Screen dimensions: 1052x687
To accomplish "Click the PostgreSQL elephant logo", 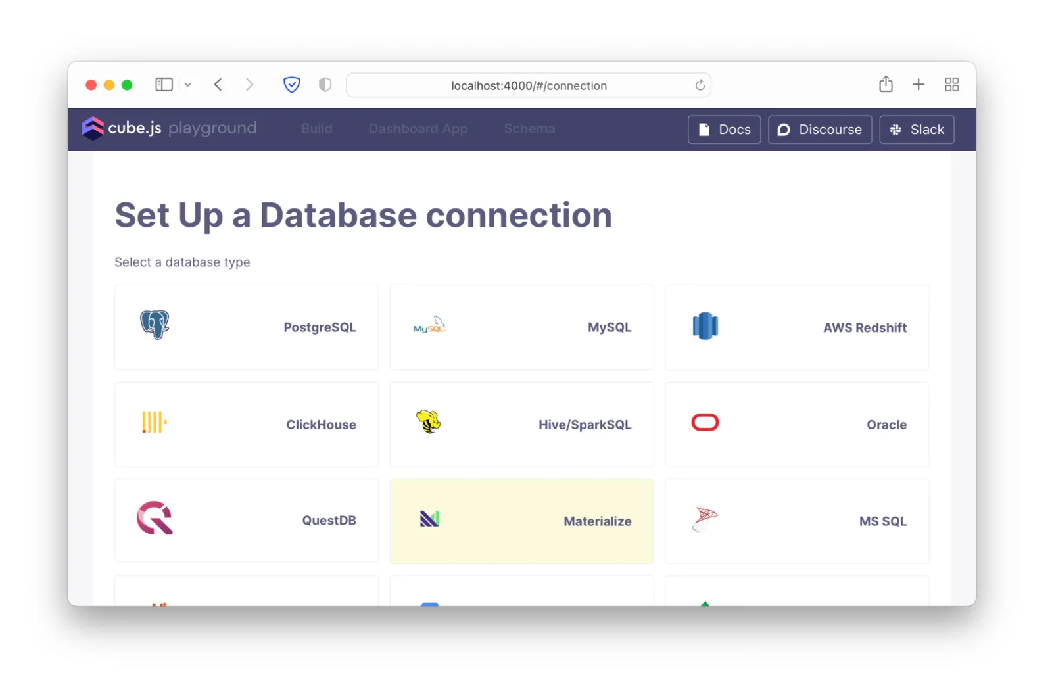I will [155, 325].
